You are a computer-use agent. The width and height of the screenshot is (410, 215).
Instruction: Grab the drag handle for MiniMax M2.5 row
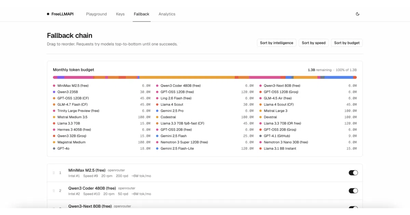[54, 173]
